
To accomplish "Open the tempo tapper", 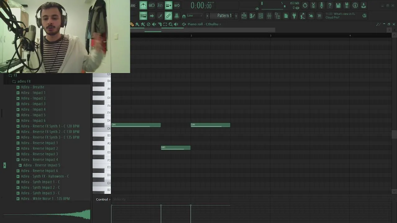I will click(302, 16).
